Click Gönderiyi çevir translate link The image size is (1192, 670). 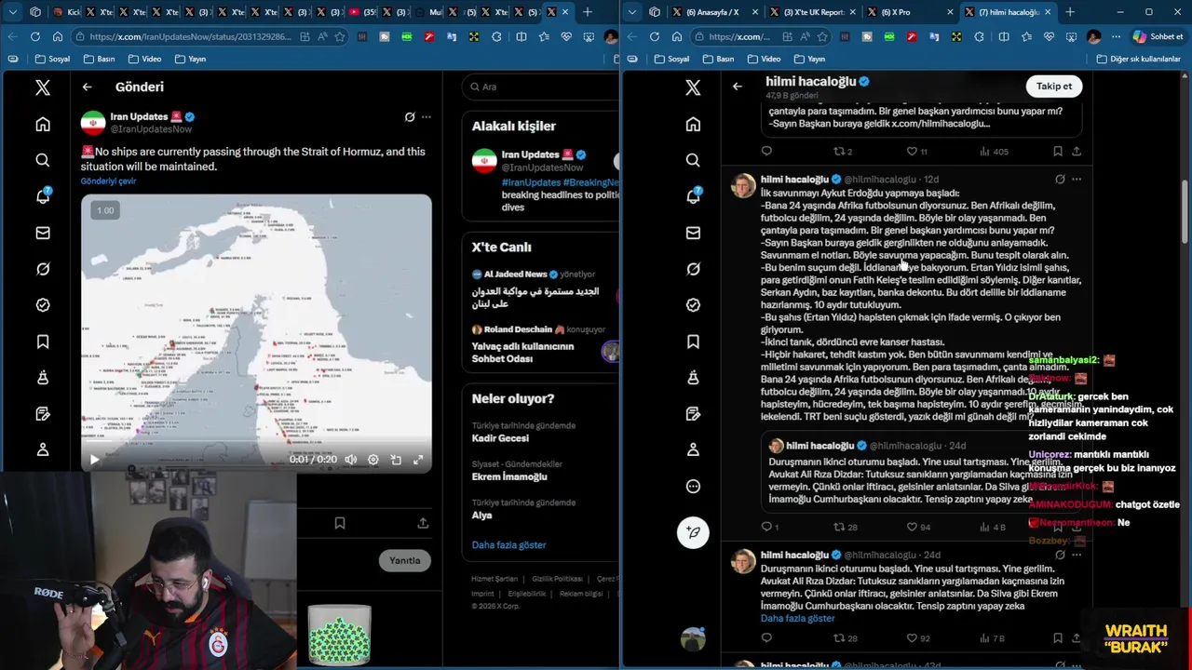pos(108,181)
